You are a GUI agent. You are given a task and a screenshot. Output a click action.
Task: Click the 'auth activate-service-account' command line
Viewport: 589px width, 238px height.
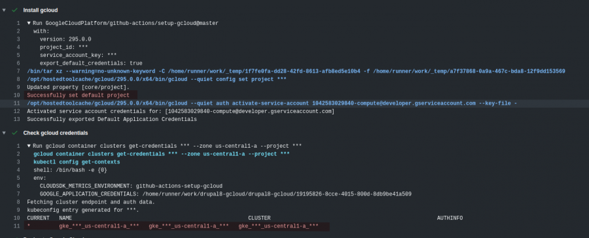pos(272,103)
